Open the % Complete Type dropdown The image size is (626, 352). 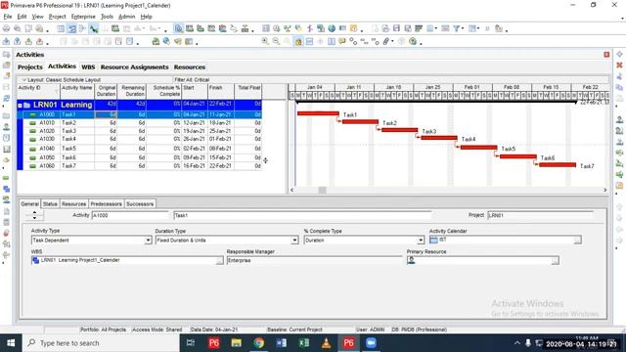[421, 241]
